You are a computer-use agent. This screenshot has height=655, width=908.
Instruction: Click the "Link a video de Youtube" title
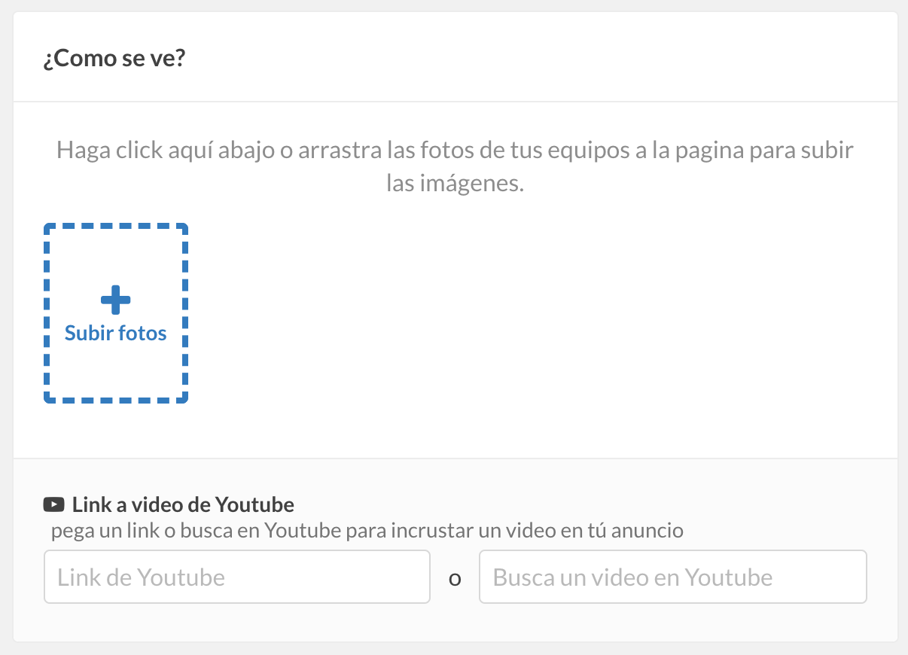pyautogui.click(x=182, y=504)
